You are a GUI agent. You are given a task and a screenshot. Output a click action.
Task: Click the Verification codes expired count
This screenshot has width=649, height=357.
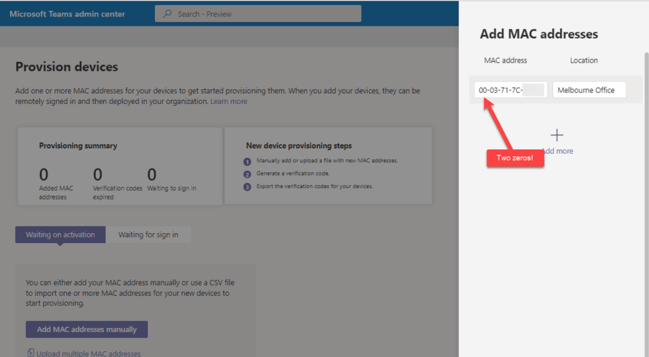(x=98, y=175)
